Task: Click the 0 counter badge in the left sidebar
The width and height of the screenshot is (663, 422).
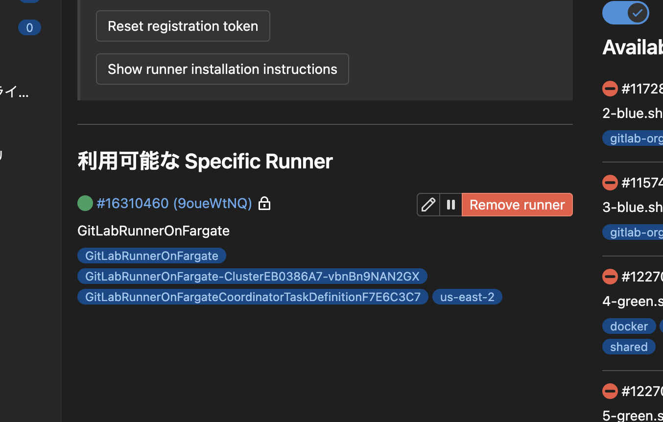Action: pos(29,27)
